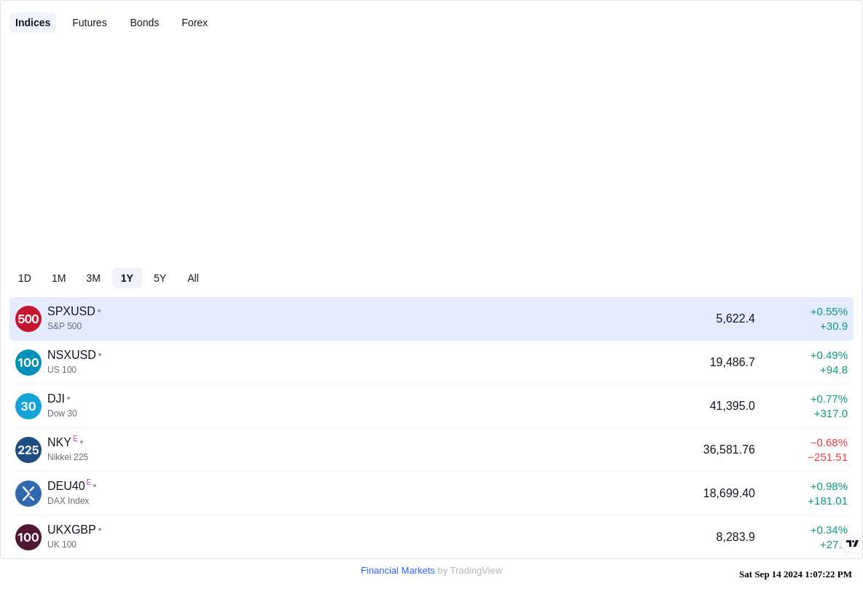Click the Dow 30 description label

62,414
